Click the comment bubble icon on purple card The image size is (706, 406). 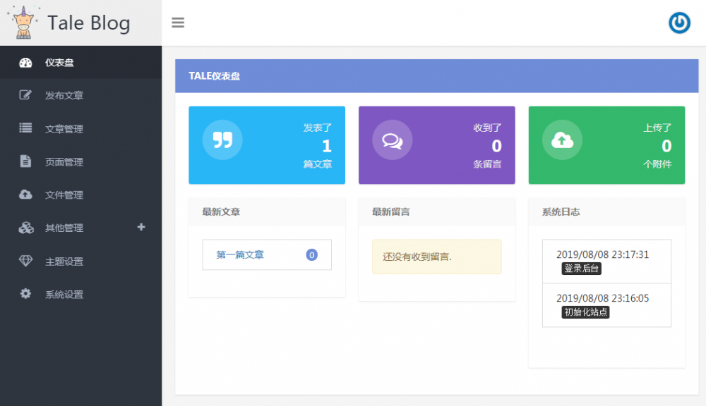[x=392, y=140]
